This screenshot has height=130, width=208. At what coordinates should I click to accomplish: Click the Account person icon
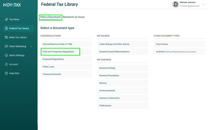(6, 64)
